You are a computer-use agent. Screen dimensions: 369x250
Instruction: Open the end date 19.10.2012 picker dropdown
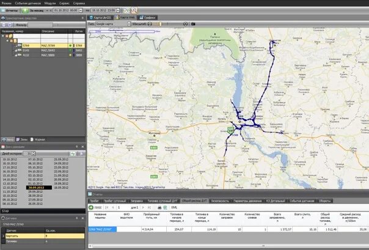click(118, 10)
